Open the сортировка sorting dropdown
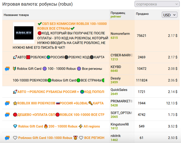 [x=157, y=4]
